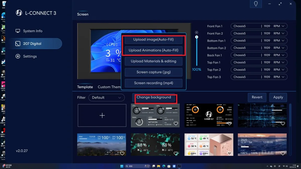Open the Bottom Fan 1 dropdown
Screen dimensions: 301x169
tap(259, 41)
